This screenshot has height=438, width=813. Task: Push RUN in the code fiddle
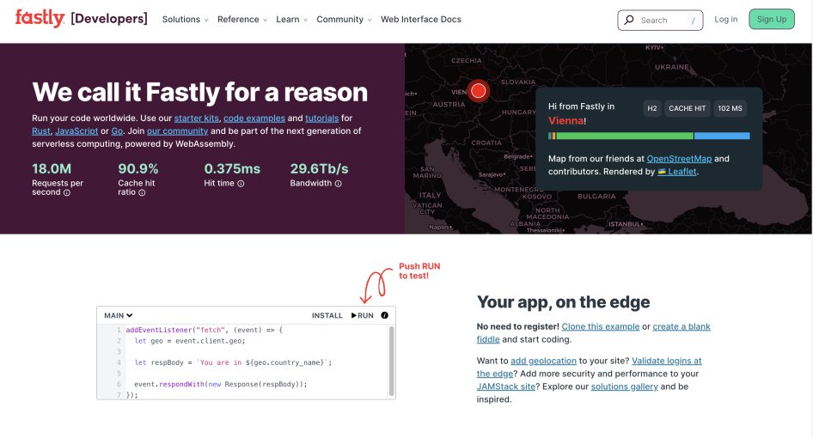363,315
